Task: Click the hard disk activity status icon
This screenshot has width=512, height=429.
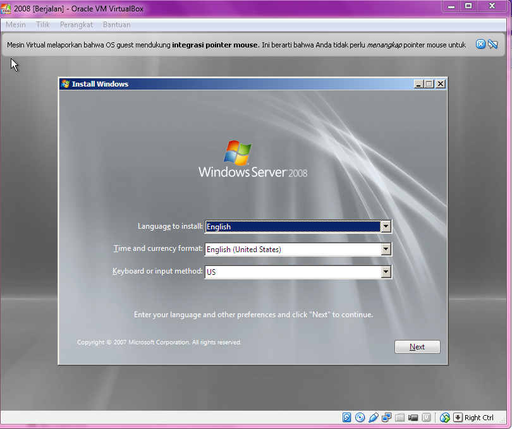Action: pos(346,417)
